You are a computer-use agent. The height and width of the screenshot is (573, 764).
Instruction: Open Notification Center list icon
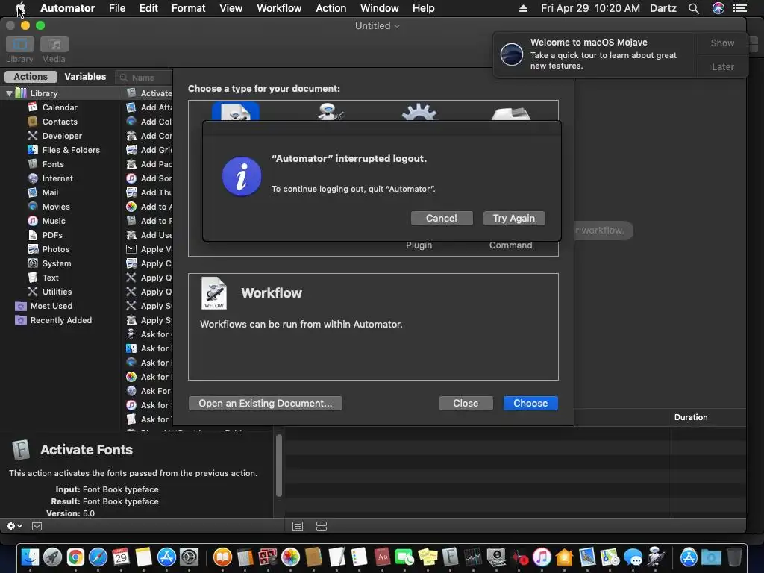(x=740, y=8)
